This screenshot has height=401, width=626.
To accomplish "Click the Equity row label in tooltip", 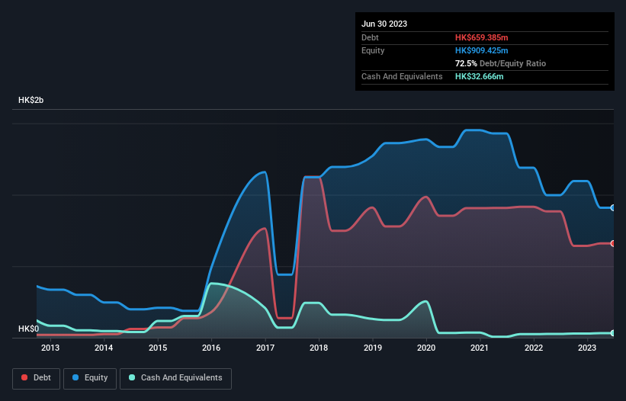I will [x=373, y=50].
